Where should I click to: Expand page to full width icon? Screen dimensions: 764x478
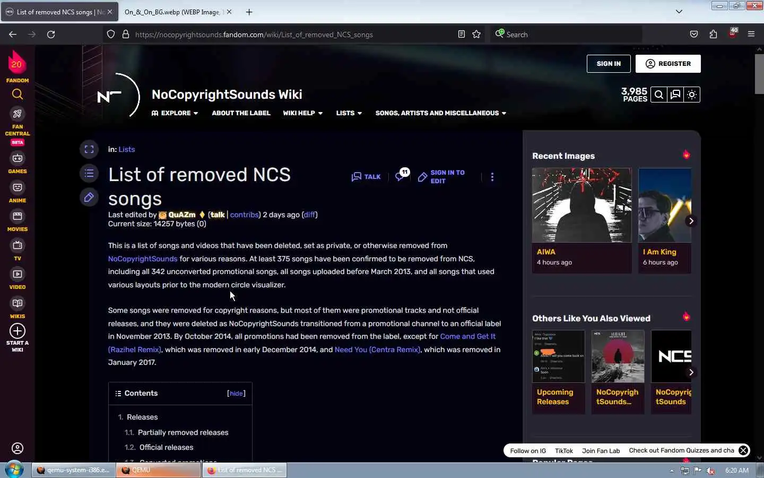click(x=89, y=149)
